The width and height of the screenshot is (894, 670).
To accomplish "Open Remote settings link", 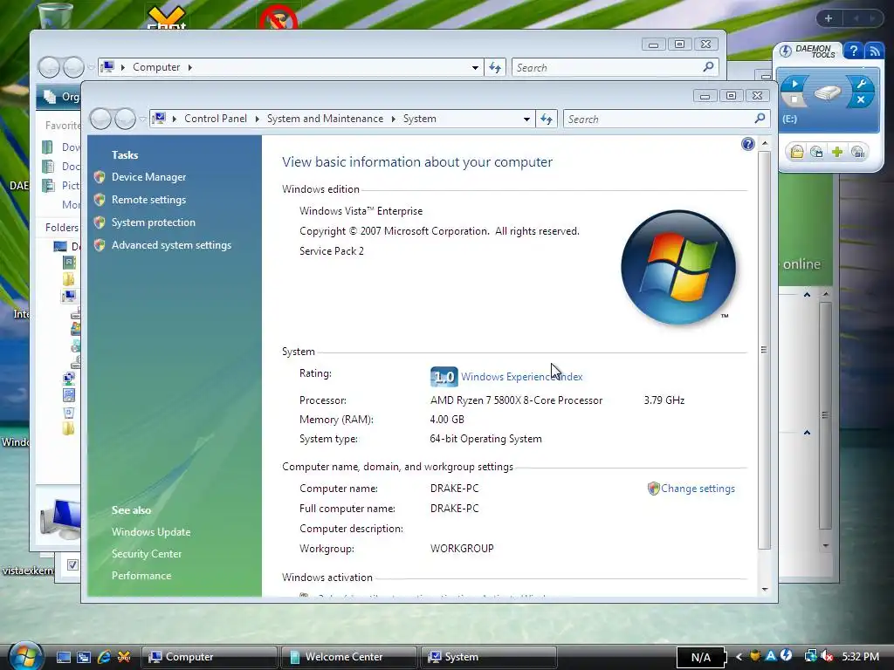I will point(148,200).
